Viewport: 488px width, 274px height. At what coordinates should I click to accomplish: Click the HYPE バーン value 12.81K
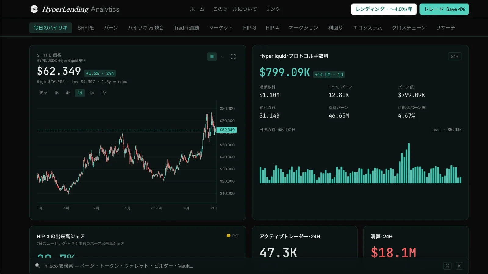tap(339, 95)
